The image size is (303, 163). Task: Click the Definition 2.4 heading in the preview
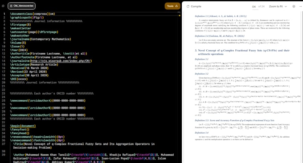tap(220, 36)
